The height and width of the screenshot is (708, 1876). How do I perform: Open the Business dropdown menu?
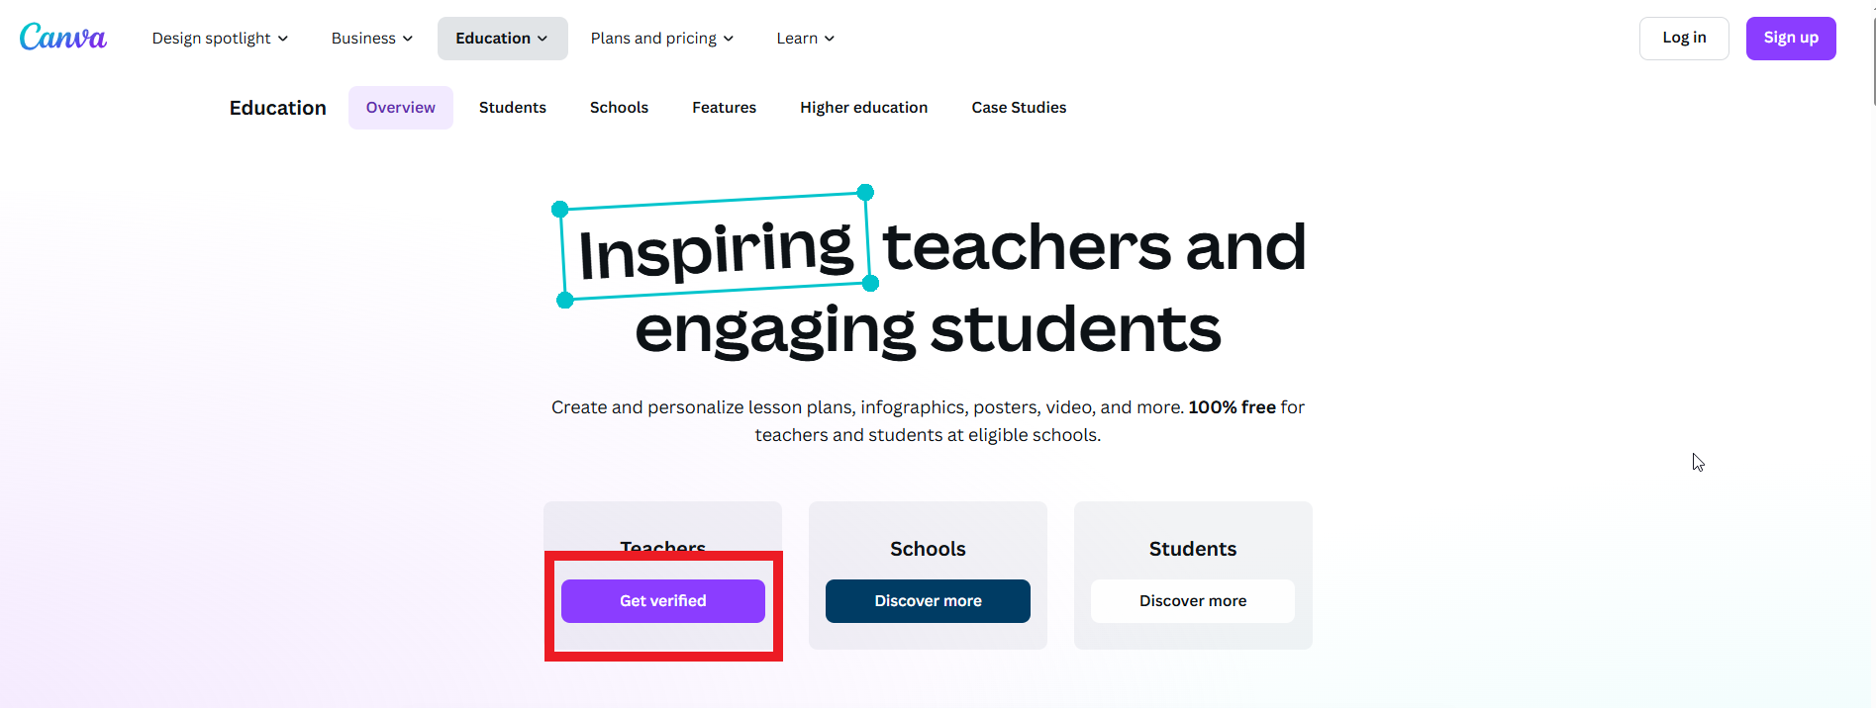click(372, 39)
